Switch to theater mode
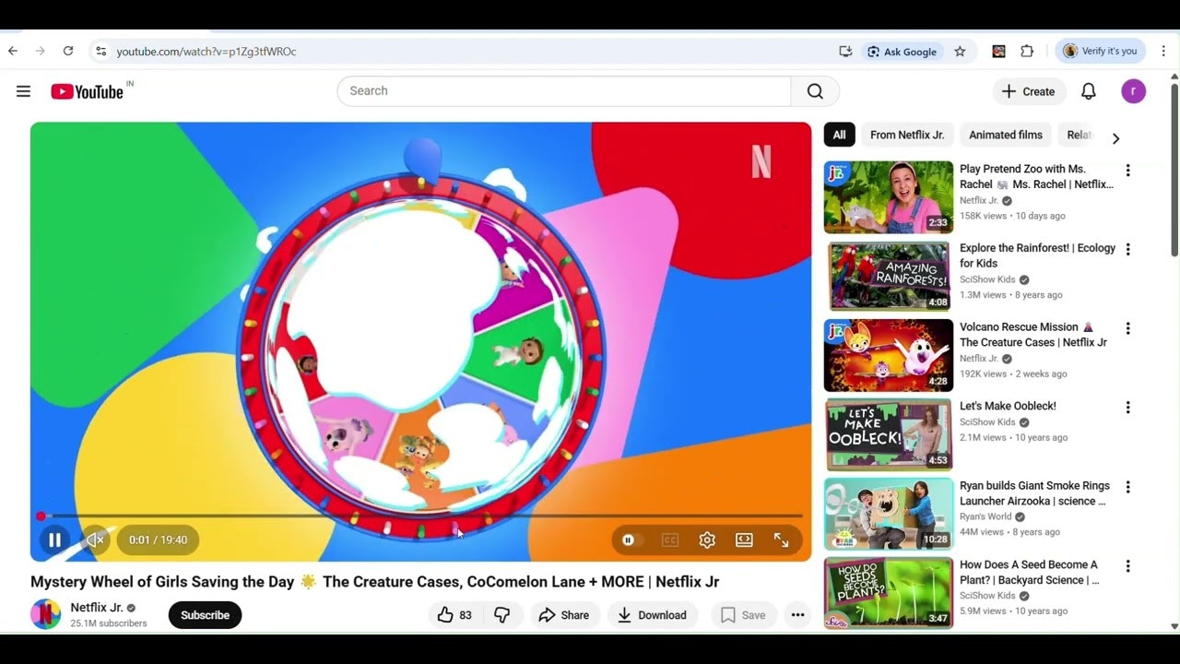Image resolution: width=1180 pixels, height=664 pixels. tap(744, 540)
